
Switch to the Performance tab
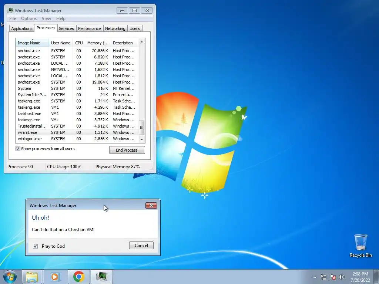coord(89,28)
